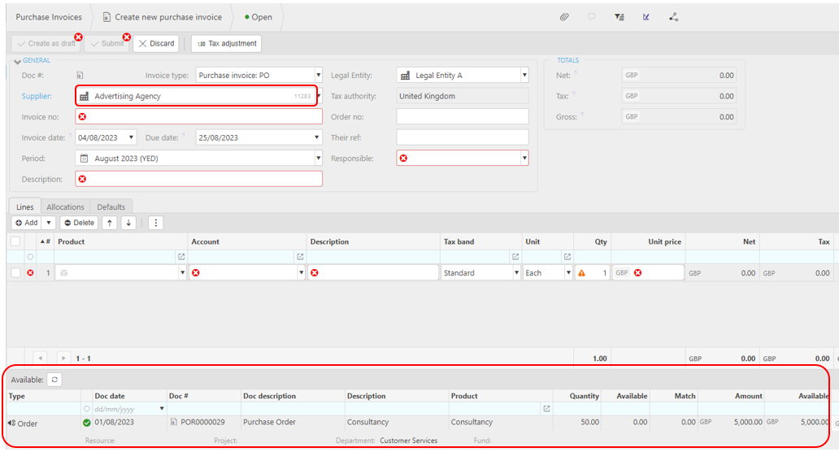Switch to the Lines tab
The width and height of the screenshot is (839, 452).
point(24,207)
